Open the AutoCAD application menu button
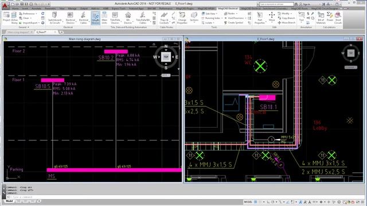Viewport: 367px width, 206px height. pos(5,6)
